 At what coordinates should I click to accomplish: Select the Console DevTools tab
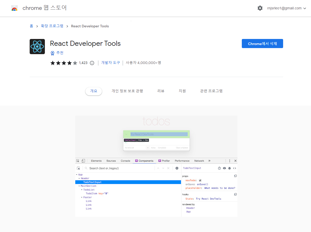[125, 161]
